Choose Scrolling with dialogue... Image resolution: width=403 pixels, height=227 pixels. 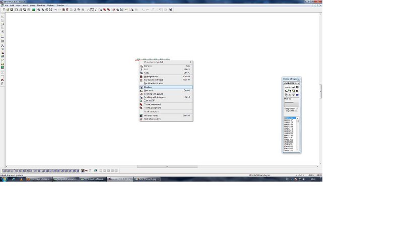coord(166,97)
